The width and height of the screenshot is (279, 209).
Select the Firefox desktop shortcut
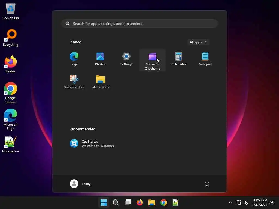pyautogui.click(x=11, y=64)
